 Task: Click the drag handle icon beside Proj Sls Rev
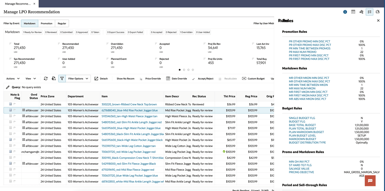205,44
